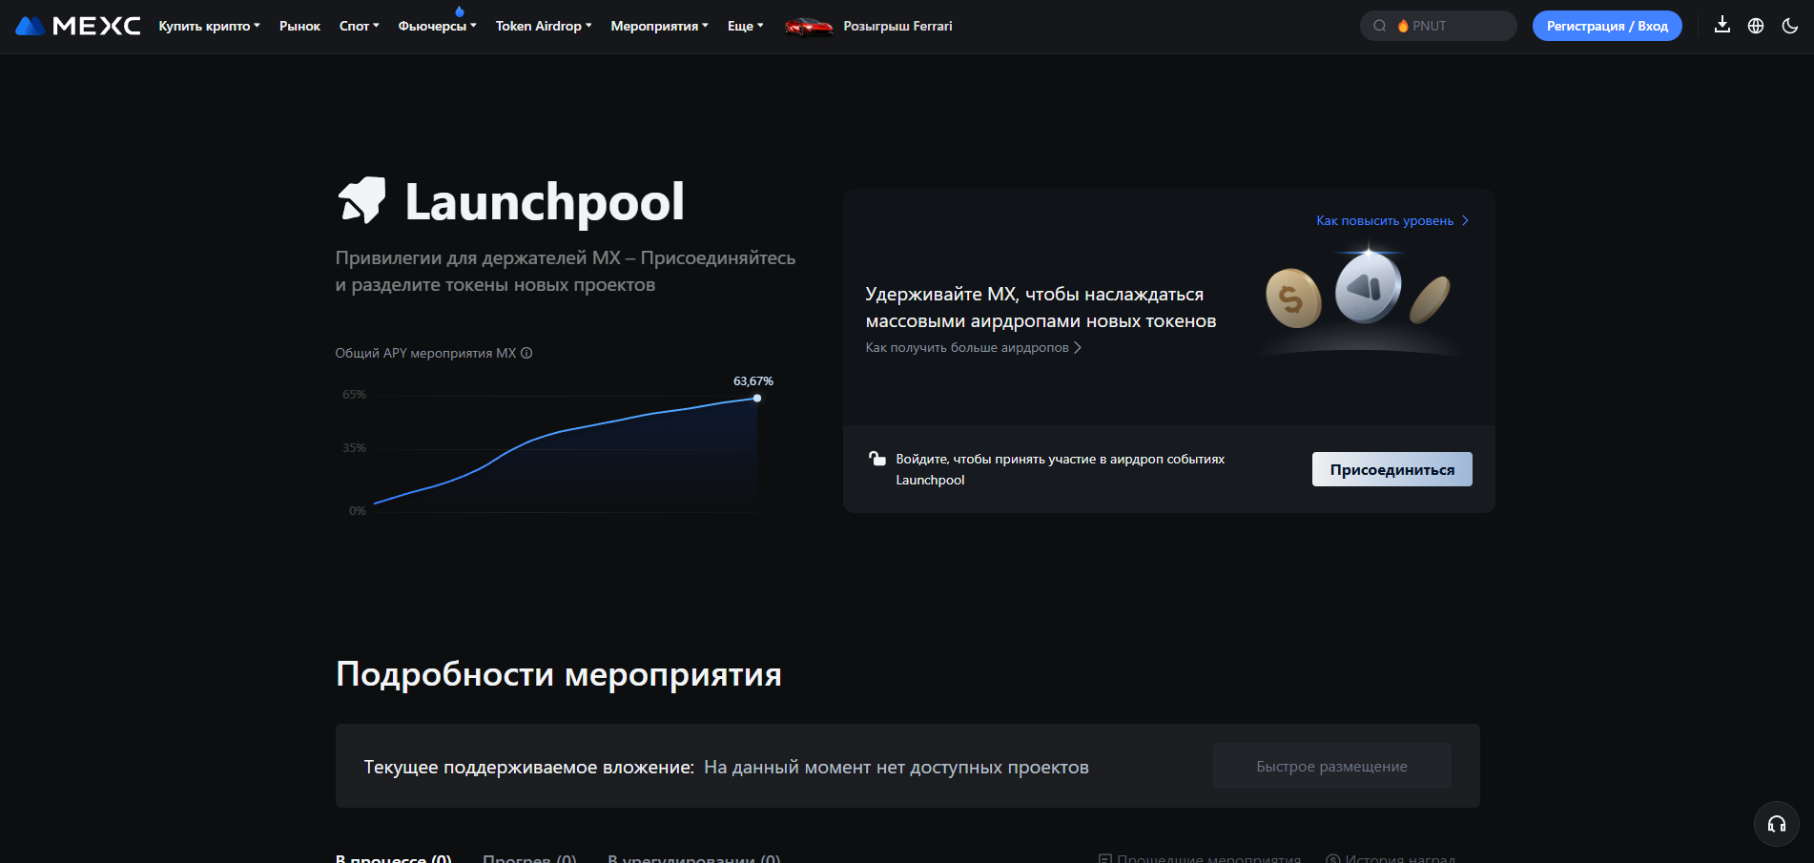Click the Регистрация / Вход button

coord(1607,26)
